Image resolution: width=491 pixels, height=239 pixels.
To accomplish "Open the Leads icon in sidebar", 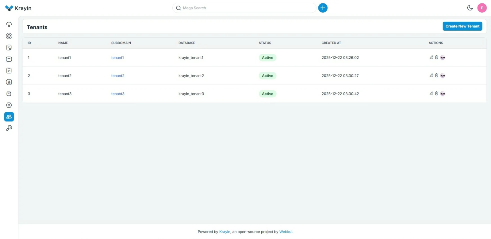I will click(9, 36).
